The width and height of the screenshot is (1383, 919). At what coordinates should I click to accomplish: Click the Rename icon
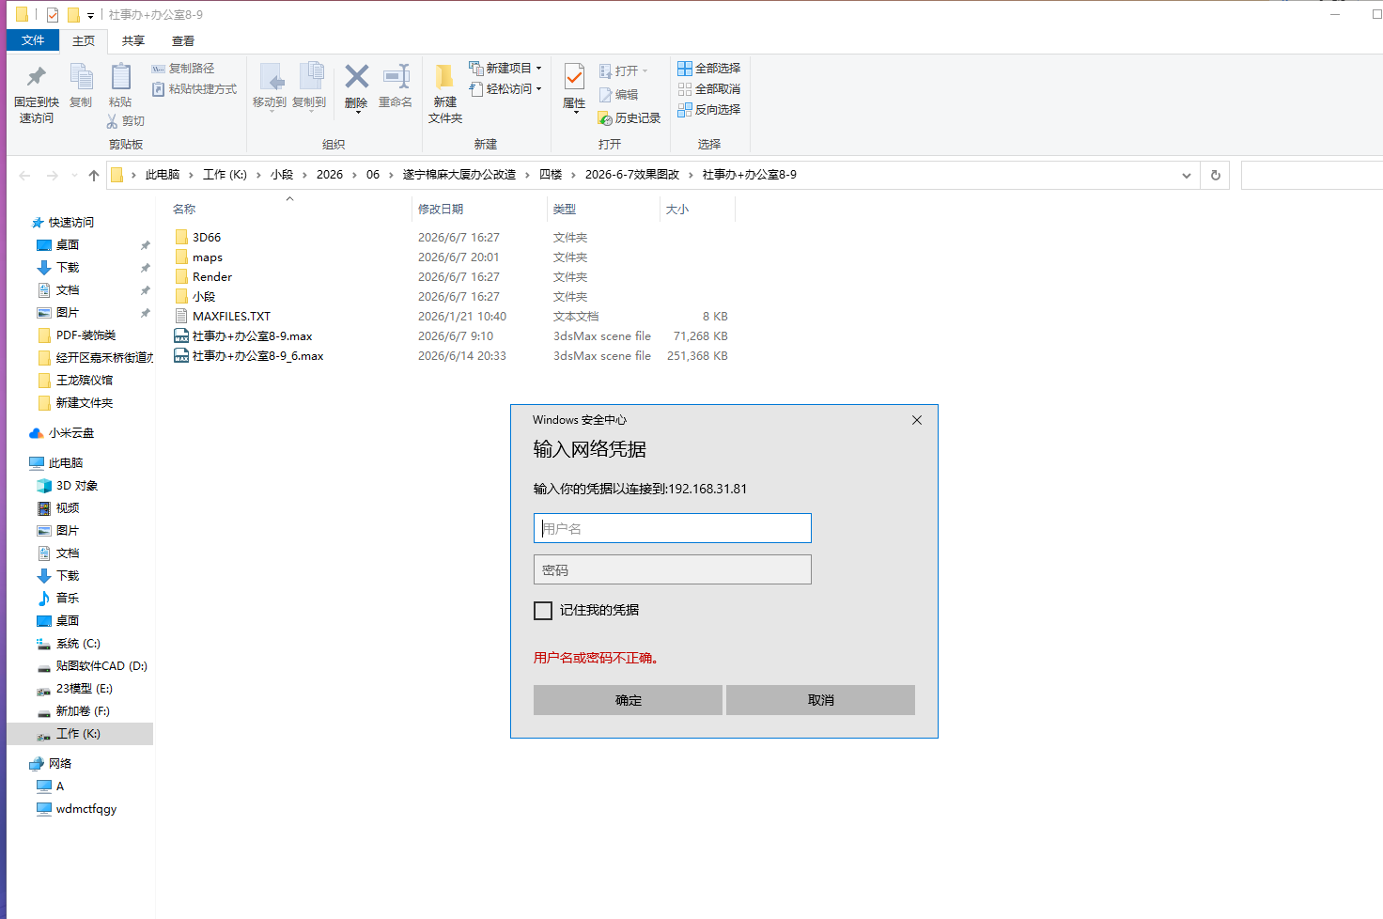coord(396,76)
